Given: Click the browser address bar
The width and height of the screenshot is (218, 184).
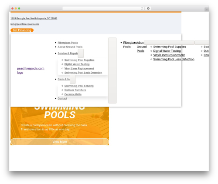Looking at the screenshot, I should click(x=103, y=8).
